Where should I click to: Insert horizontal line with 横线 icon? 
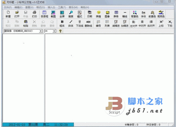[125, 14]
